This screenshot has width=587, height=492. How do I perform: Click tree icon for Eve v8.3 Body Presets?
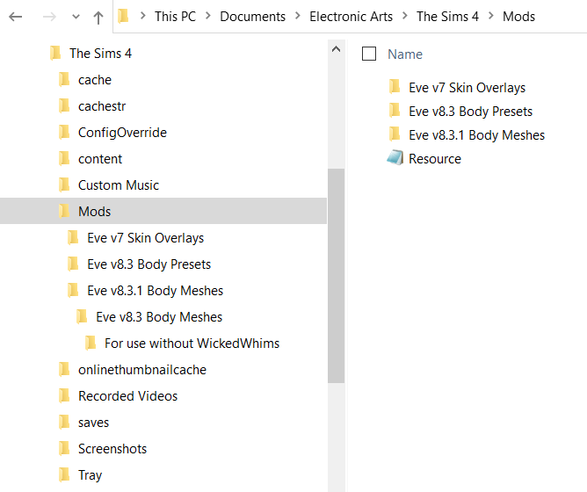point(73,264)
